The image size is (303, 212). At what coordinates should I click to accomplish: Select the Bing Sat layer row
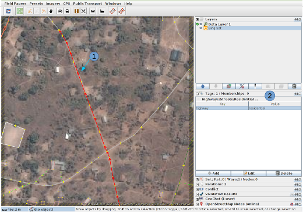click(x=248, y=29)
